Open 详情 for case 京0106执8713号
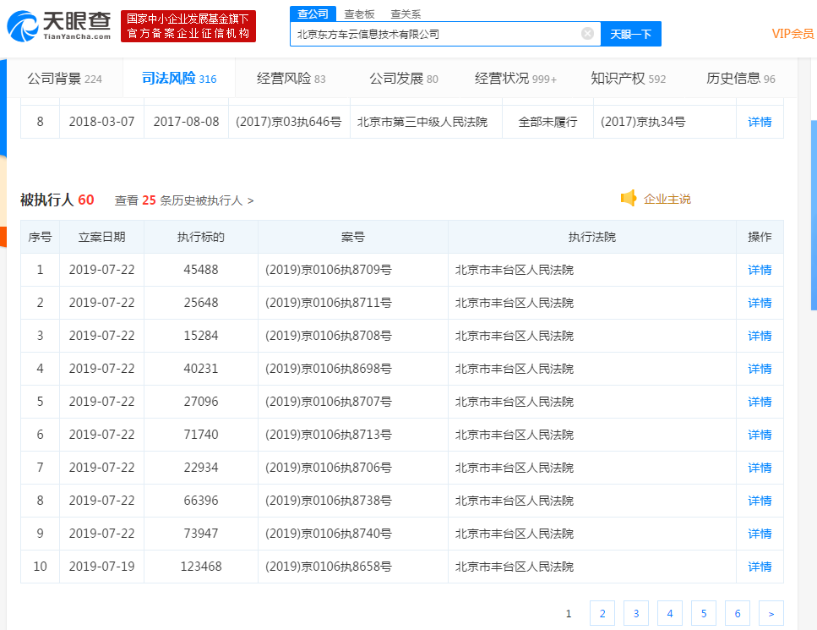 coord(760,435)
